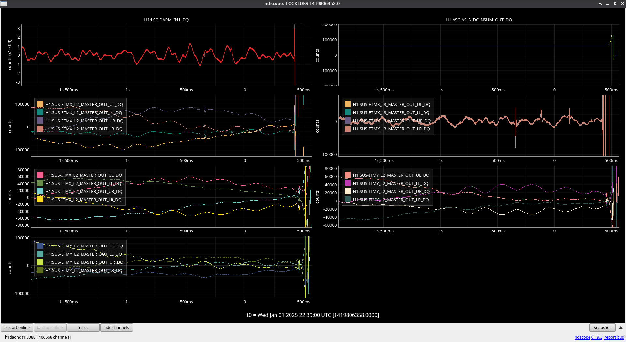The image size is (626, 342).
Task: Click the ITMY_L2_MASTER_OUT_UL_DQ salmon swatch
Action: pyautogui.click(x=348, y=175)
